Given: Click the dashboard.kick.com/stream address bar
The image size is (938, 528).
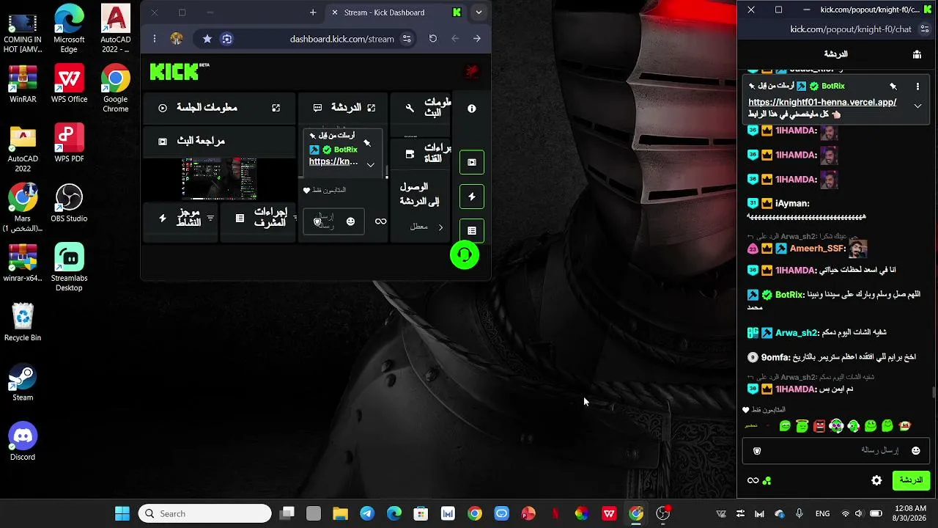Looking at the screenshot, I should [341, 39].
